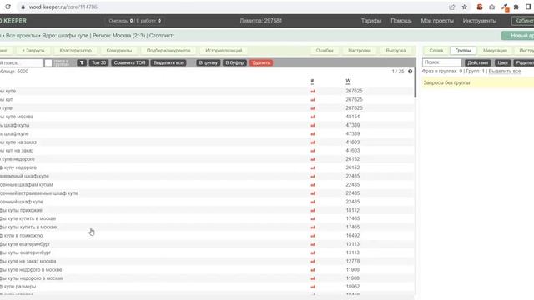Click the filter funnel icon
This screenshot has height=300, width=534.
click(82, 63)
